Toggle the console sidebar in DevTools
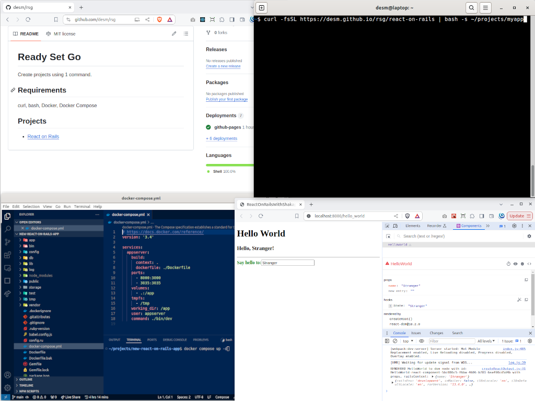The image size is (535, 401). click(387, 341)
